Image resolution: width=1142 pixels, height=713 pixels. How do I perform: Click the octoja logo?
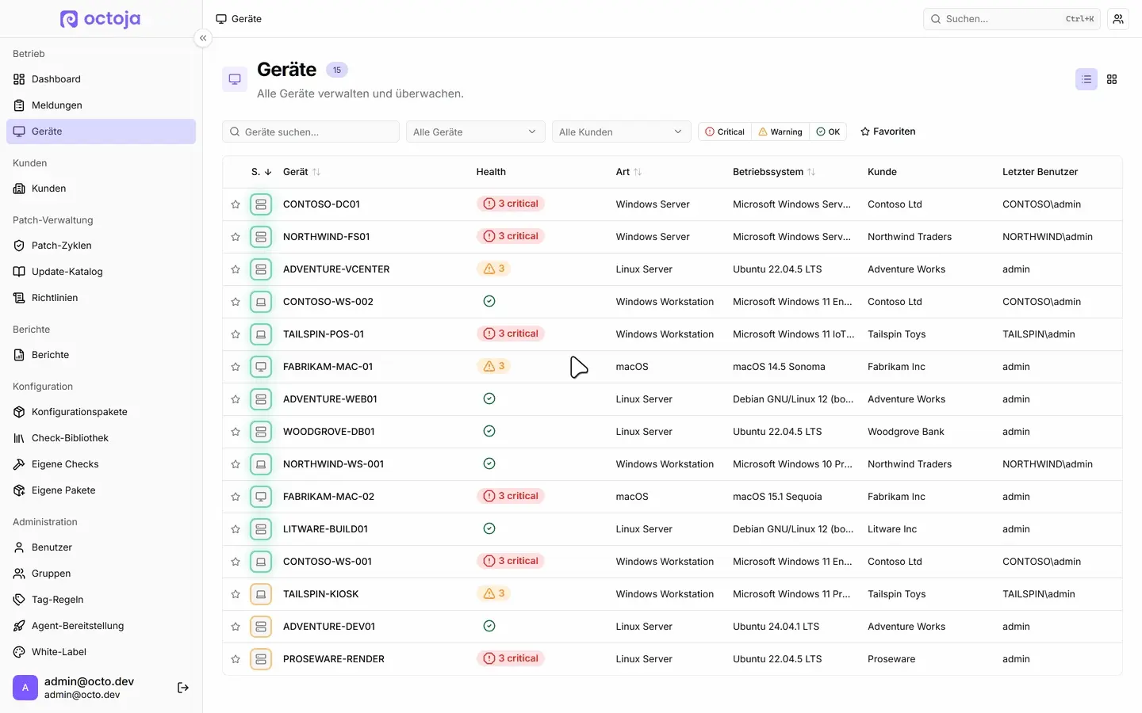click(101, 19)
